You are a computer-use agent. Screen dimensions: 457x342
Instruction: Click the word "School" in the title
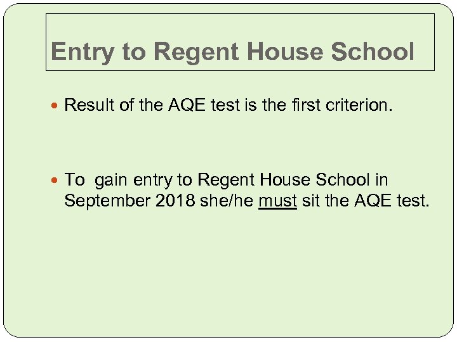[374, 52]
